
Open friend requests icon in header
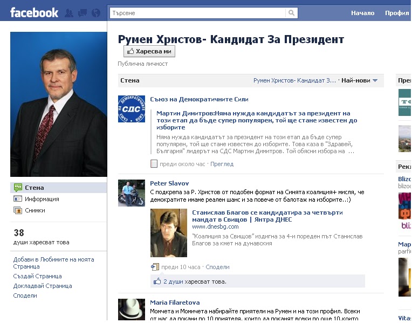[69, 13]
